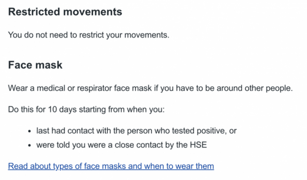Click the 'last had contact' bullet item
This screenshot has width=307, height=180.
click(136, 131)
